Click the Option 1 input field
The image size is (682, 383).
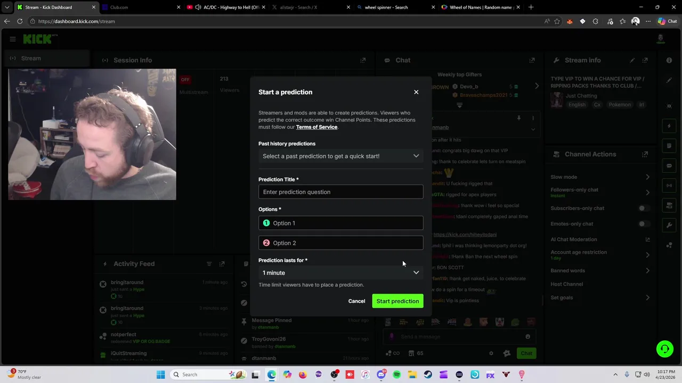click(x=341, y=223)
